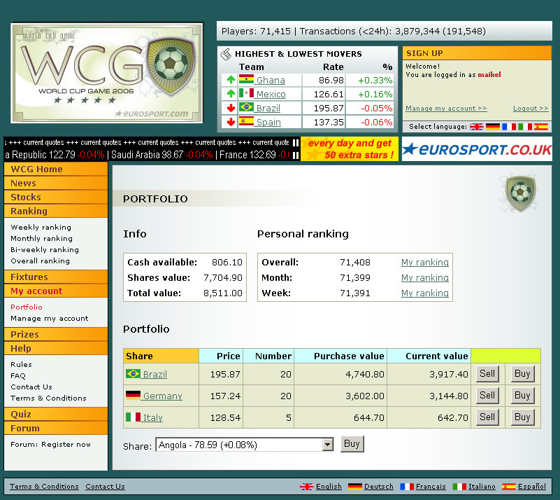560x500 pixels.
Task: Open Overall ranking submenu link
Action: [x=40, y=261]
